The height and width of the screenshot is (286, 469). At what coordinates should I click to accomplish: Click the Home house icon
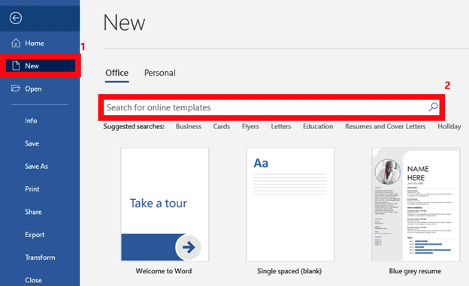(16, 43)
